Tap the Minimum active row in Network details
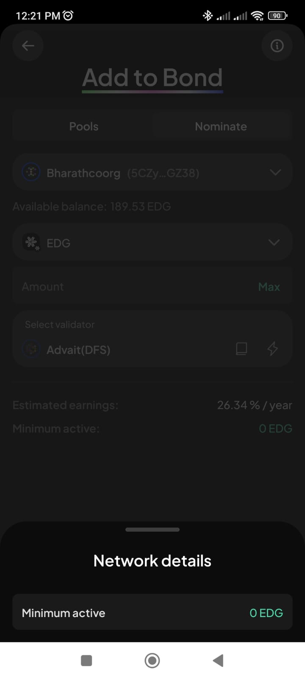305x679 pixels. (152, 613)
